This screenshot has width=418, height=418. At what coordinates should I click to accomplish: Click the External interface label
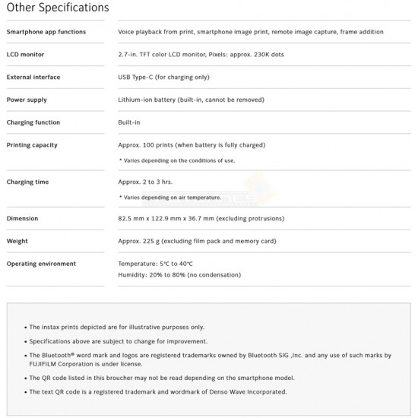click(33, 77)
